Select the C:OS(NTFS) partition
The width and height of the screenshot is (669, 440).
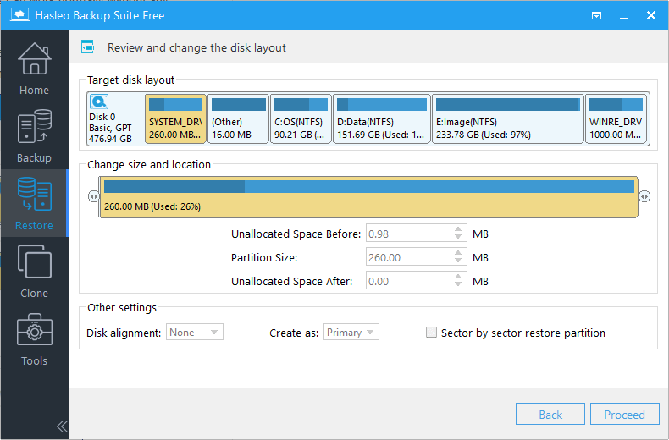(301, 118)
